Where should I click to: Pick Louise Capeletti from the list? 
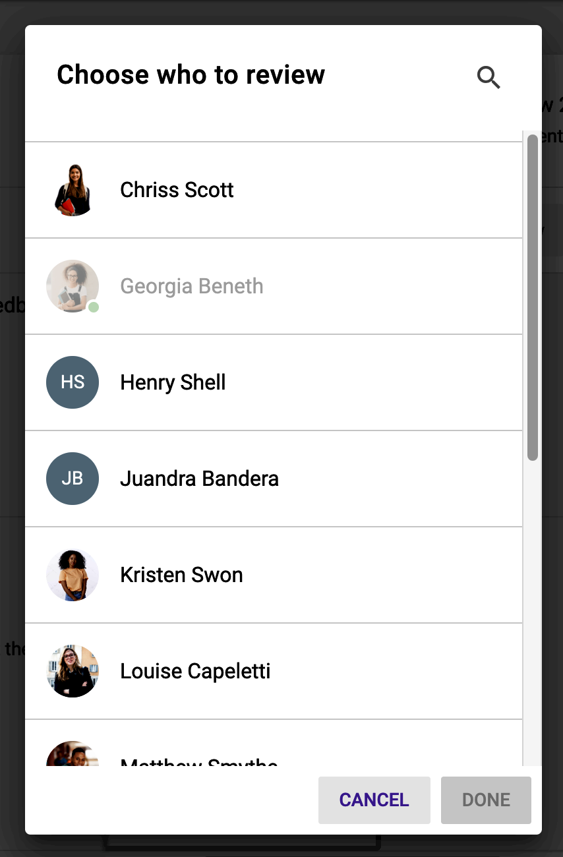(274, 671)
